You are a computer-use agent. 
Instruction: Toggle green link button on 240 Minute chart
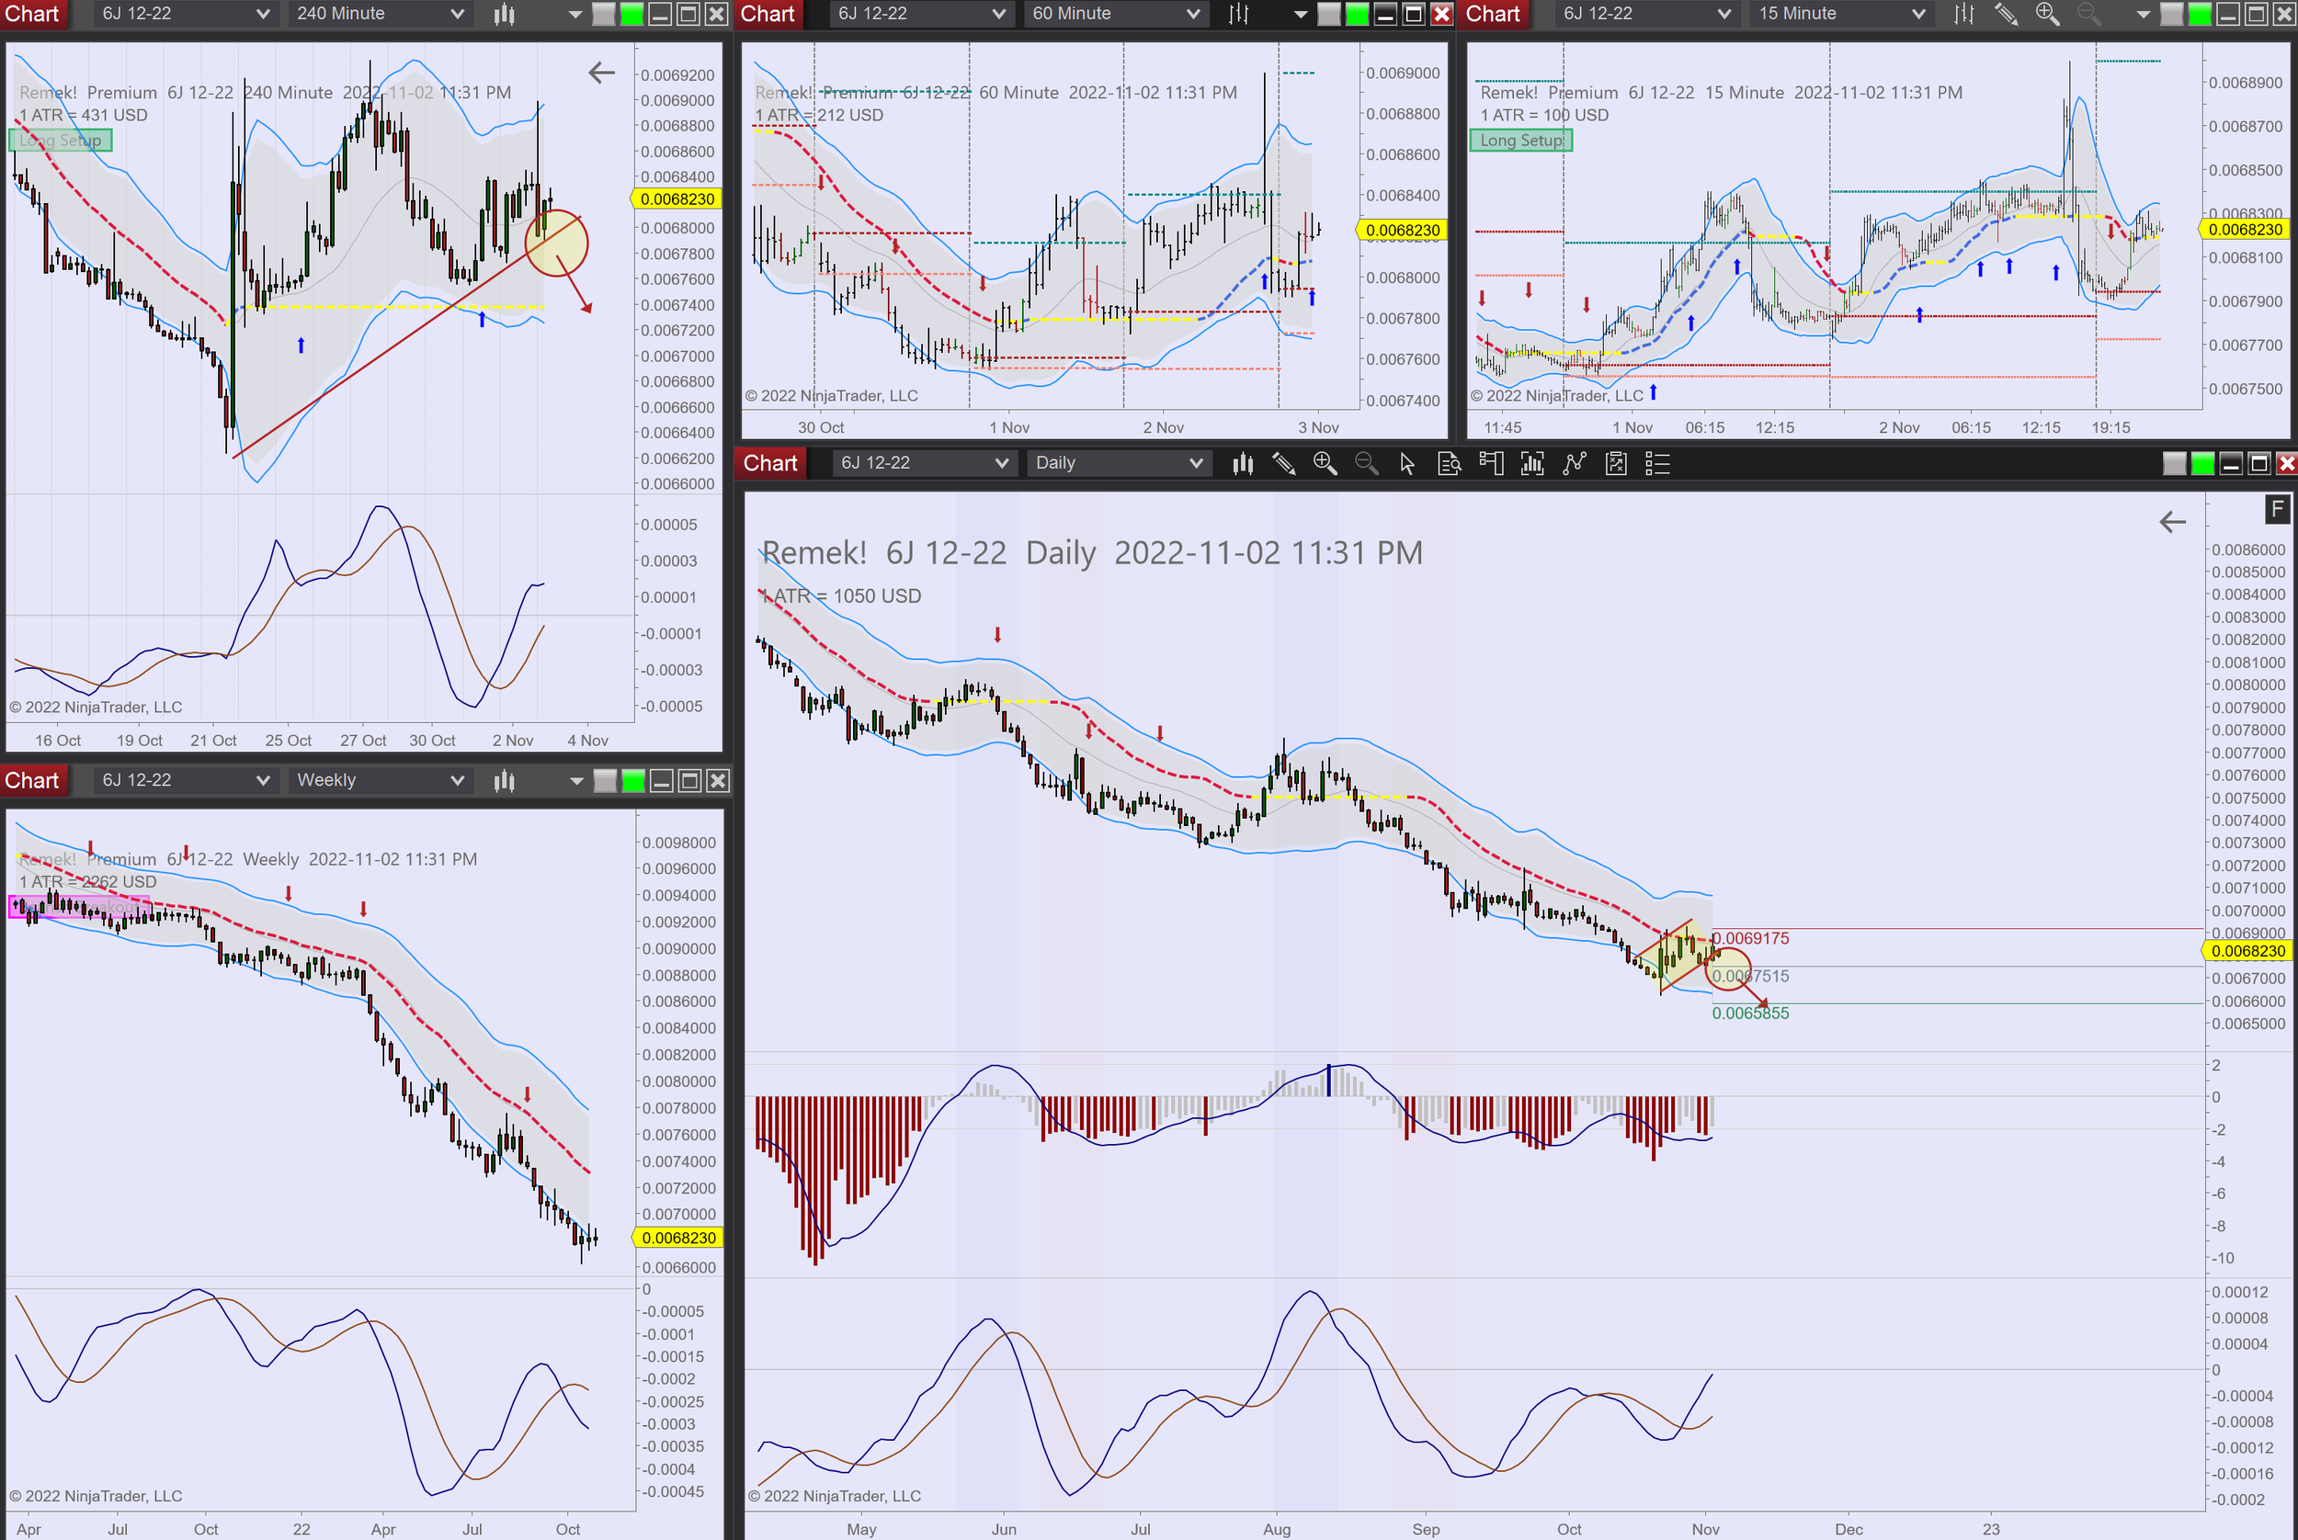(631, 14)
